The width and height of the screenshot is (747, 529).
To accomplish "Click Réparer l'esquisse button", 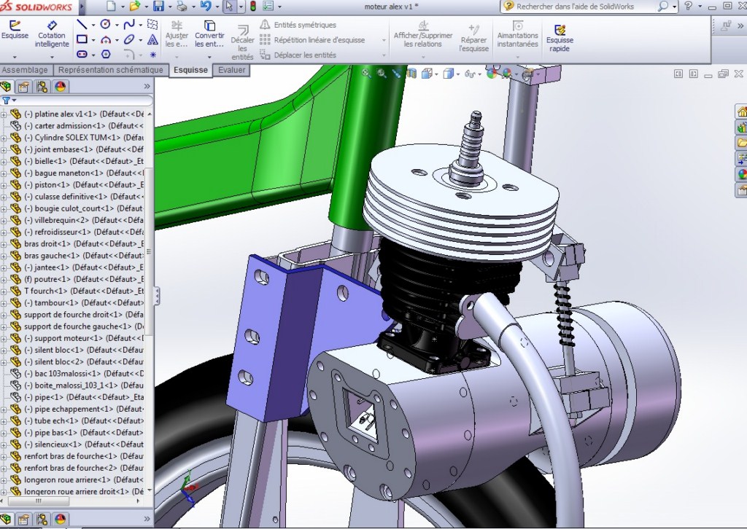I will [x=473, y=37].
